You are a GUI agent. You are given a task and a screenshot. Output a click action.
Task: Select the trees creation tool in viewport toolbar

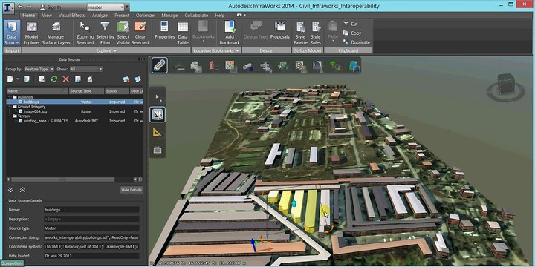pyautogui.click(x=335, y=66)
